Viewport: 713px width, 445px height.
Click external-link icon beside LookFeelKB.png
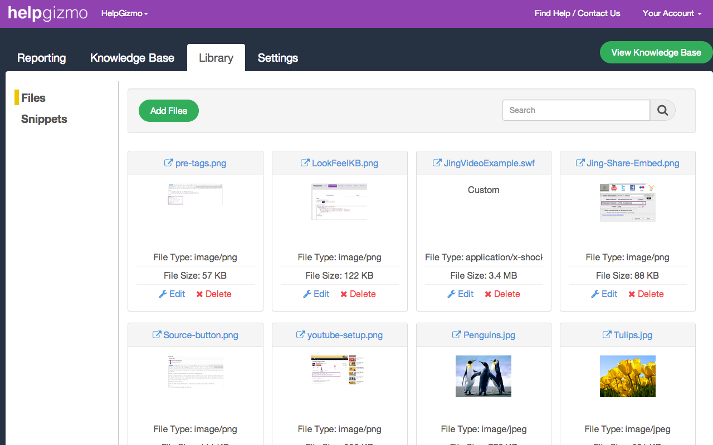point(305,163)
